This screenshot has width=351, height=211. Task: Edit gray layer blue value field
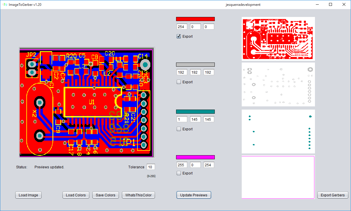click(209, 72)
